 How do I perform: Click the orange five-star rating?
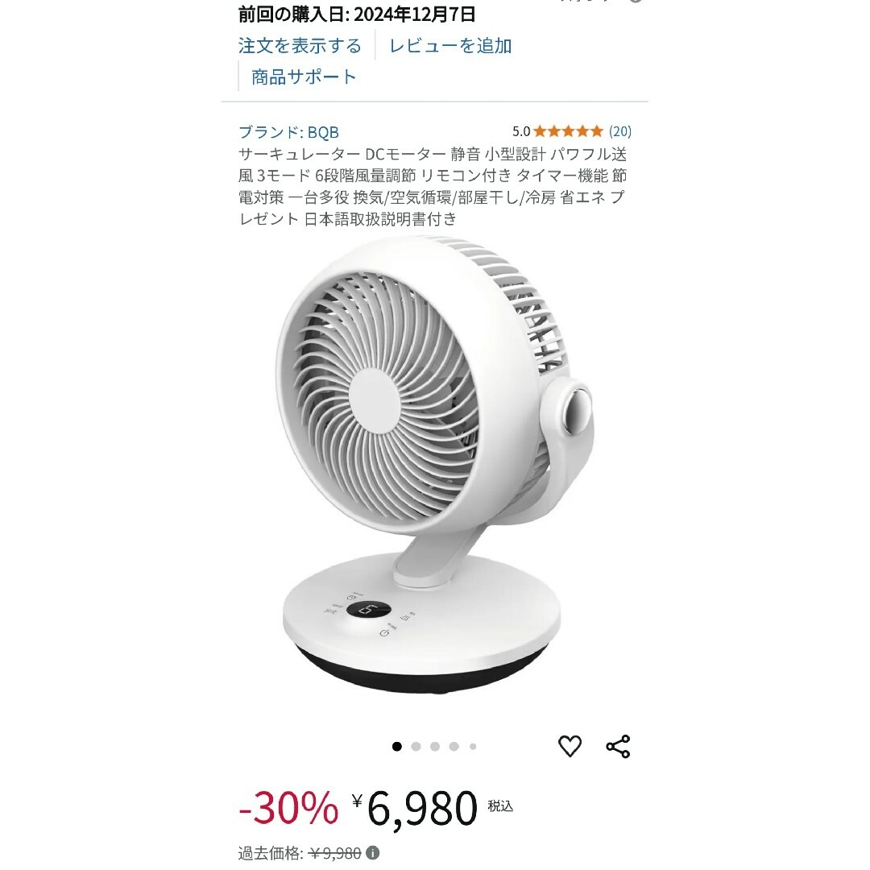coord(569,131)
